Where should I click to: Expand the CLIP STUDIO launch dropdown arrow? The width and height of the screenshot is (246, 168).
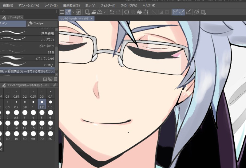click(x=73, y=12)
